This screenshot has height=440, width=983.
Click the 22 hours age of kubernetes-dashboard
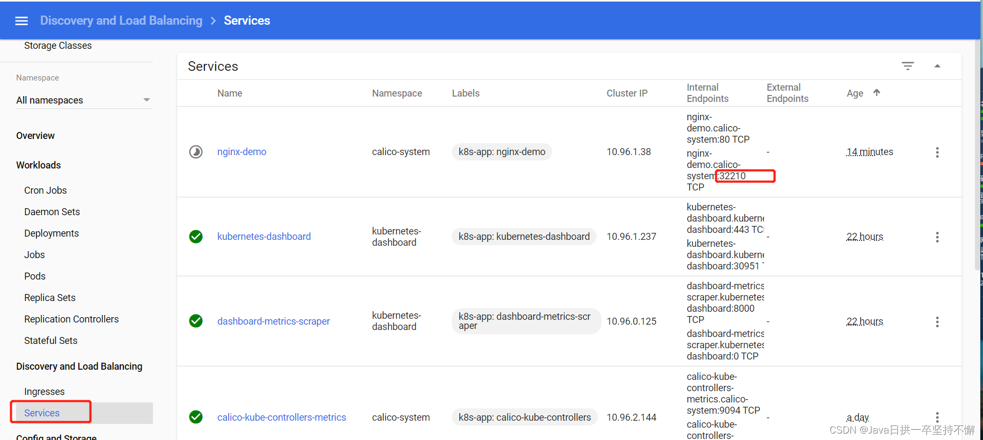pyautogui.click(x=865, y=237)
